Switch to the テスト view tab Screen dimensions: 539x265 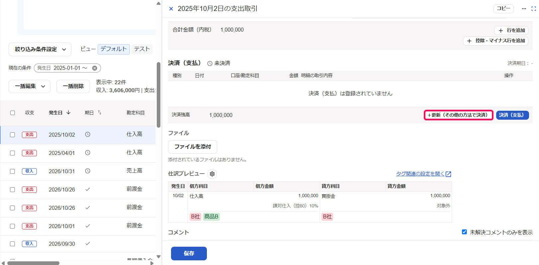(x=142, y=49)
